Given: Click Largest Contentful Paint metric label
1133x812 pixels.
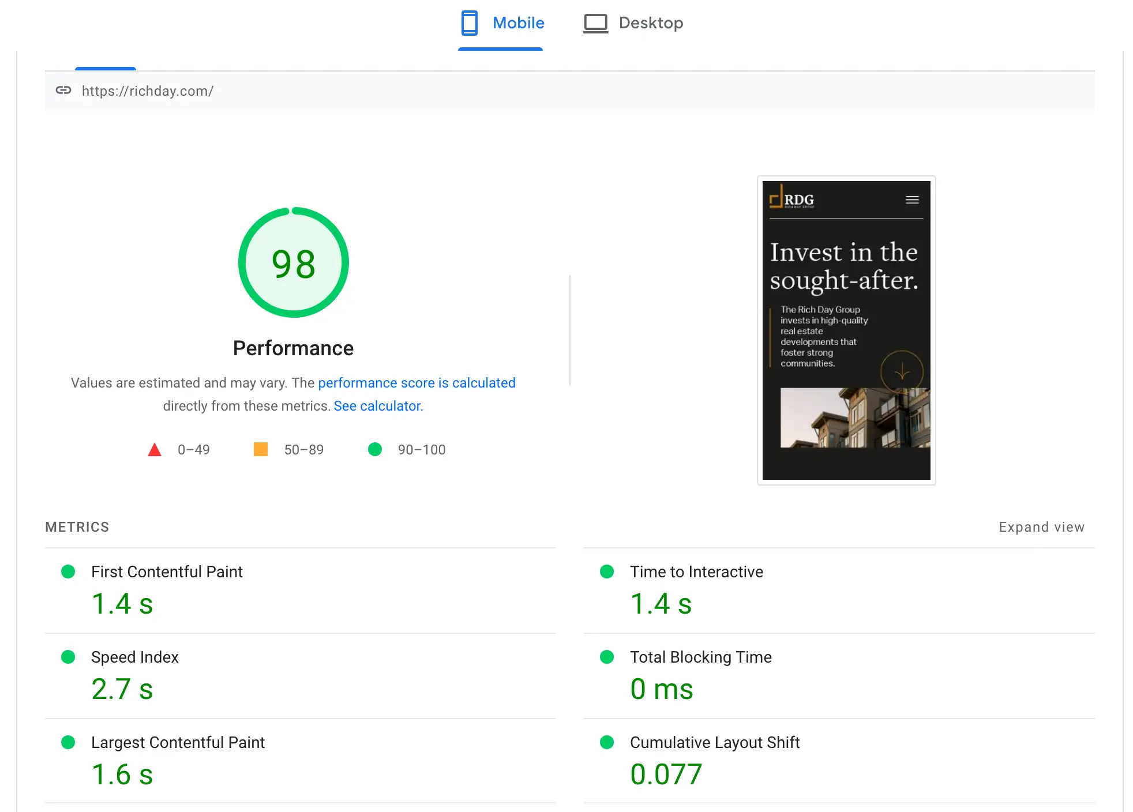Looking at the screenshot, I should (178, 742).
